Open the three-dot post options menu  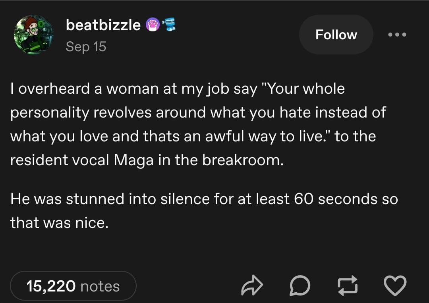coord(397,35)
